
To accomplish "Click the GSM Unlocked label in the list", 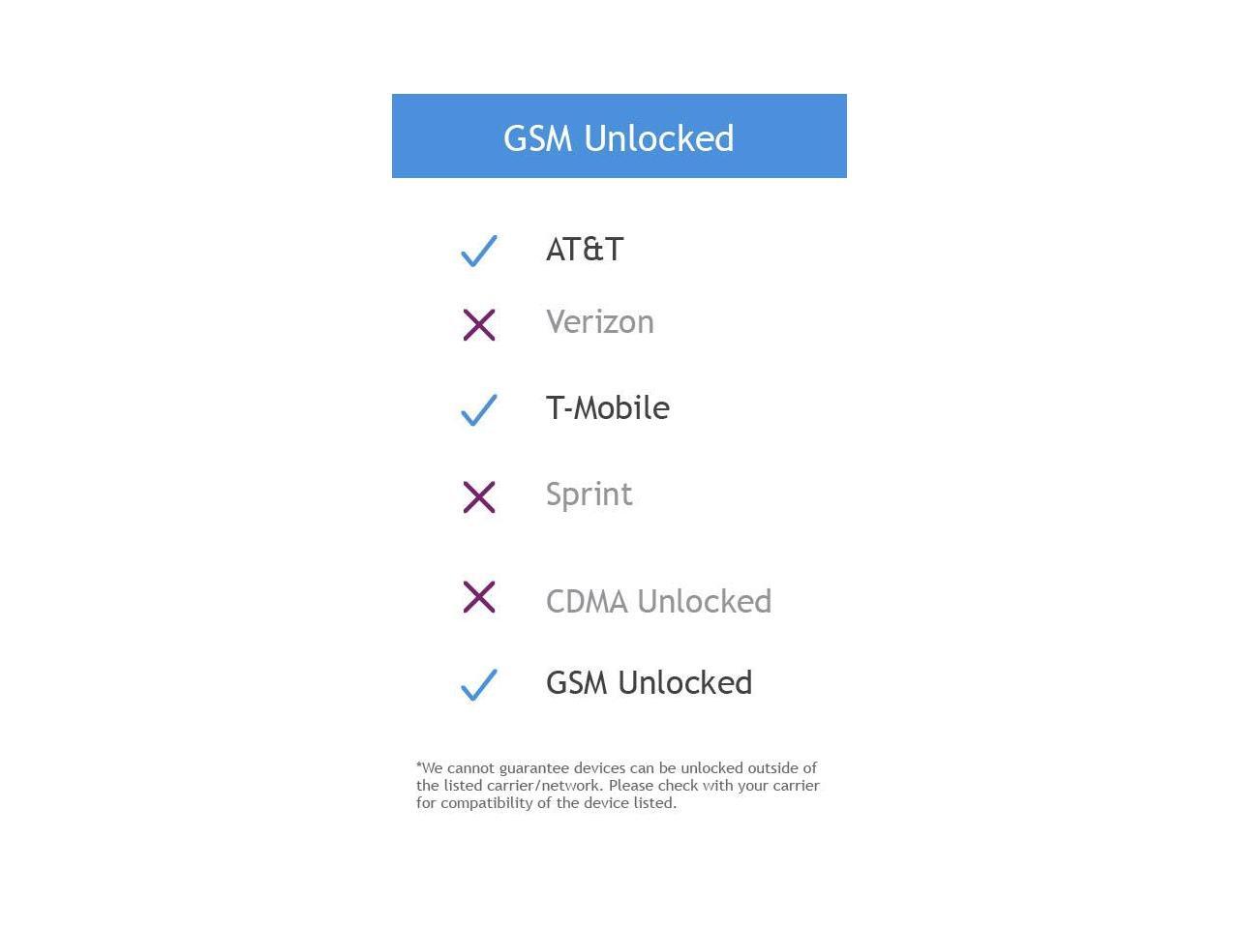I will (x=649, y=683).
